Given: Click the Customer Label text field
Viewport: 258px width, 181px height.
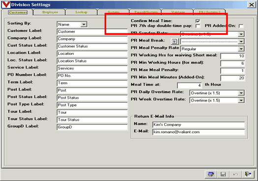Looking at the screenshot, I should (92, 31).
